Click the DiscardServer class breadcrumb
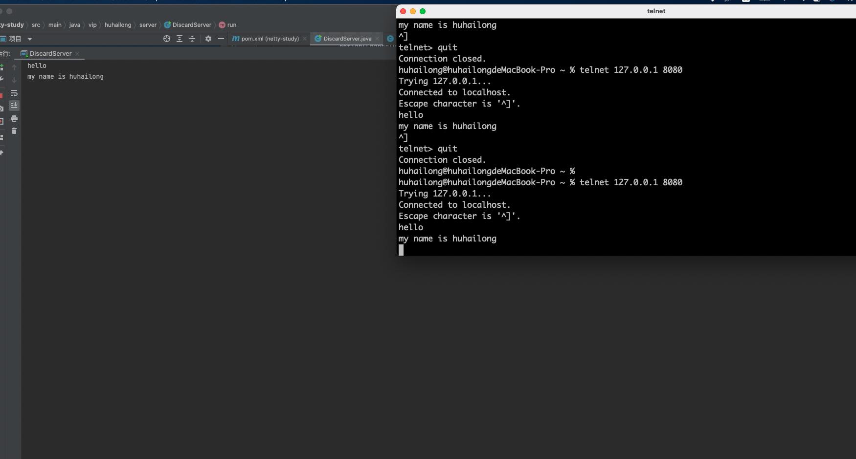The width and height of the screenshot is (856, 459). (x=188, y=25)
